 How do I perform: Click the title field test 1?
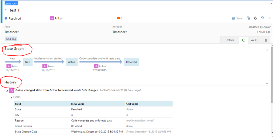click(x=15, y=10)
